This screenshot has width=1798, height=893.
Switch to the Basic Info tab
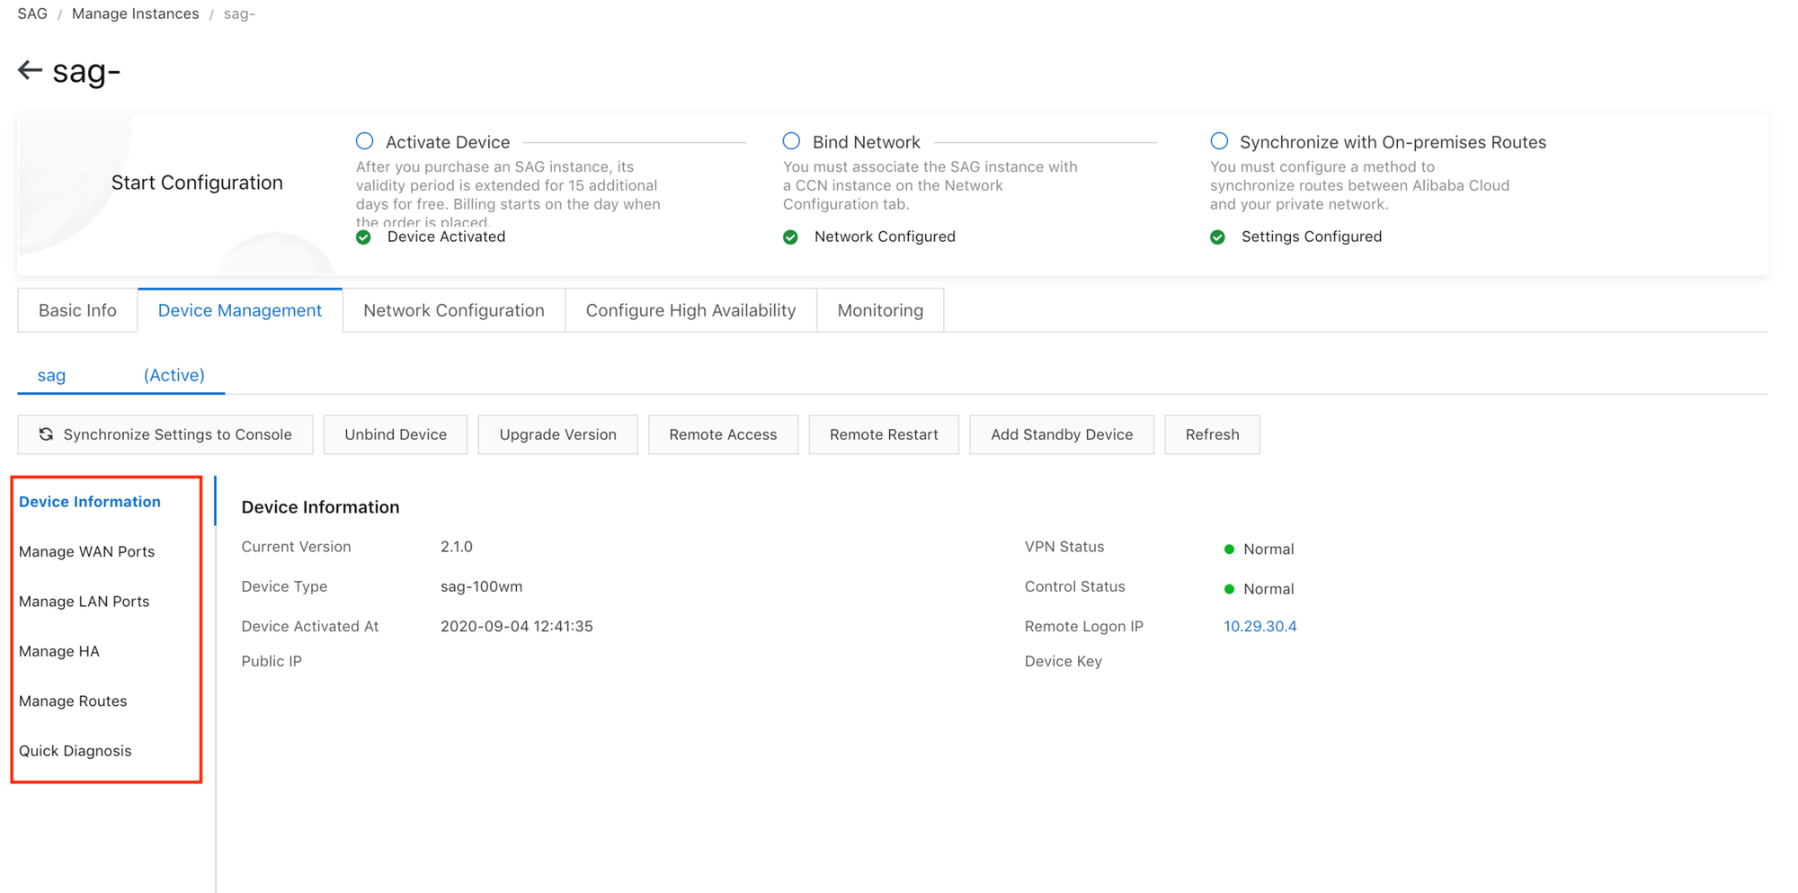pyautogui.click(x=77, y=310)
